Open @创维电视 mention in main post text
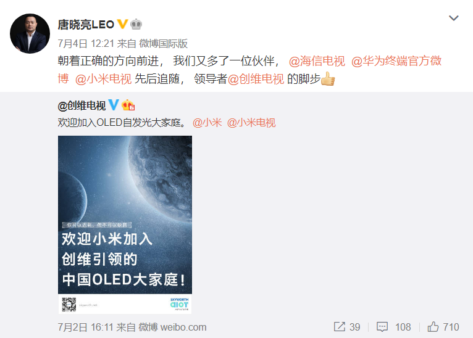 (256, 79)
